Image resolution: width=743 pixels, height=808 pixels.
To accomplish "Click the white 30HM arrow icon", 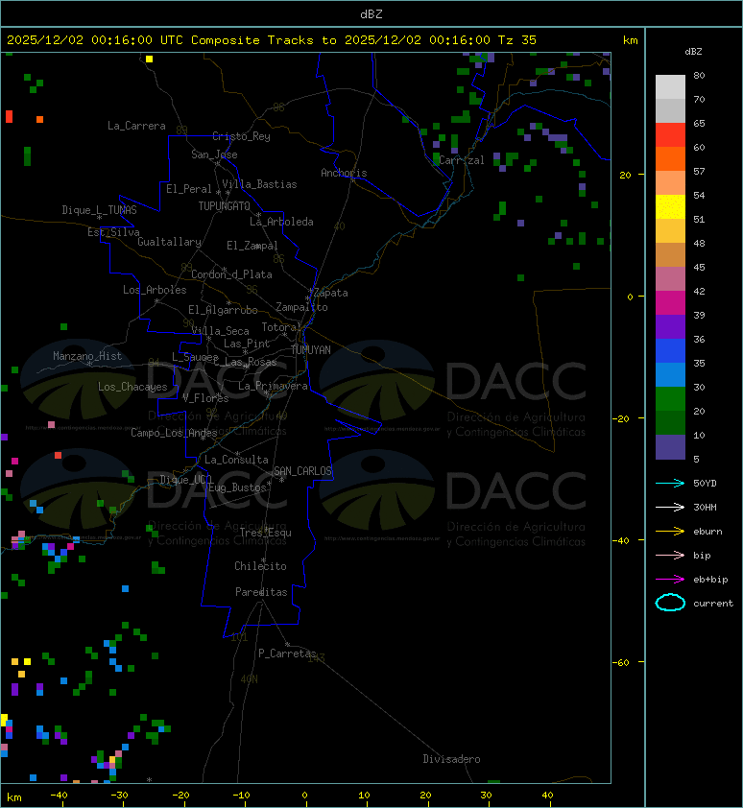I will [670, 507].
